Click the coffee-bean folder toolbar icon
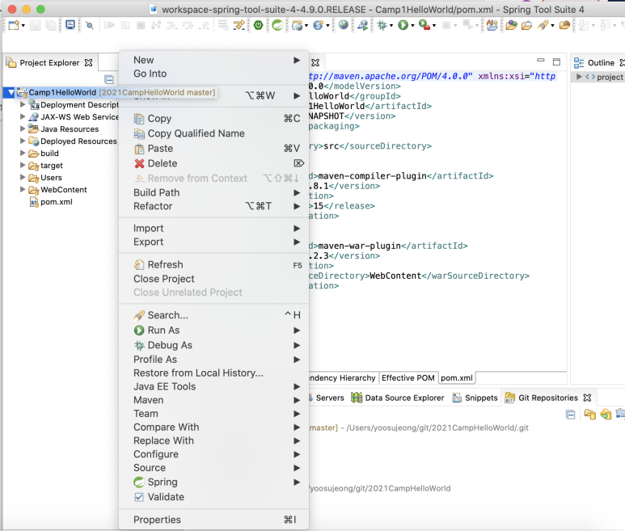 (x=564, y=26)
